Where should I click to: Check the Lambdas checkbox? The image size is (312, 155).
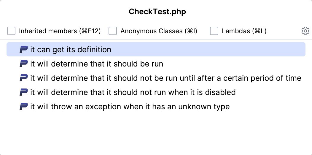pyautogui.click(x=214, y=31)
